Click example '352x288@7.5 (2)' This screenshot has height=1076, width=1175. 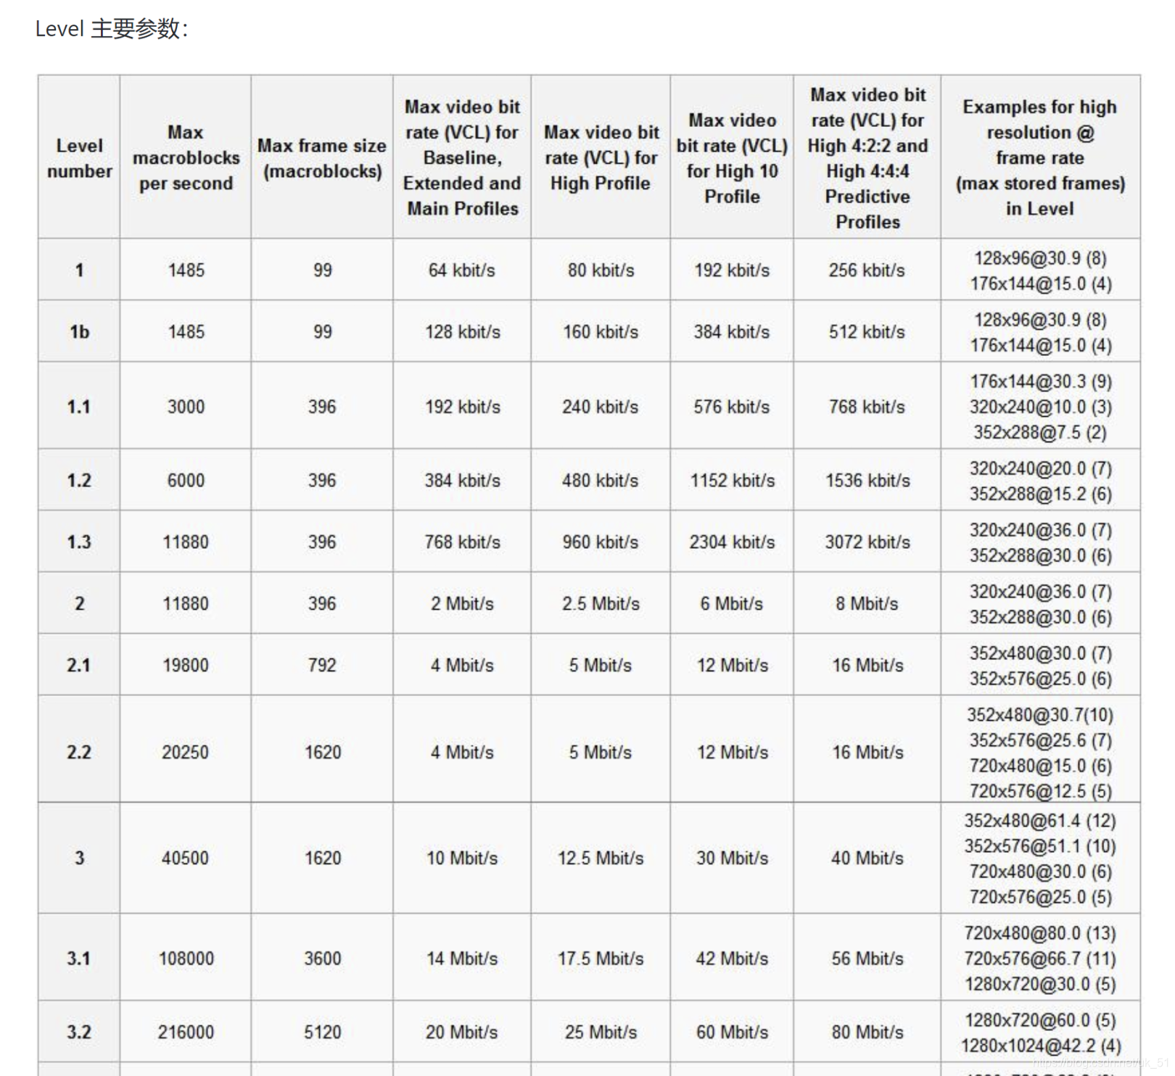pyautogui.click(x=1040, y=432)
